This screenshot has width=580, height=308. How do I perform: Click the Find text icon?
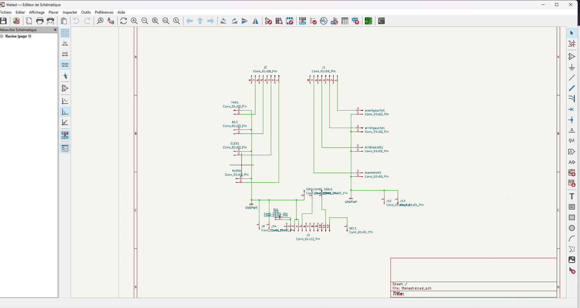pyautogui.click(x=100, y=21)
